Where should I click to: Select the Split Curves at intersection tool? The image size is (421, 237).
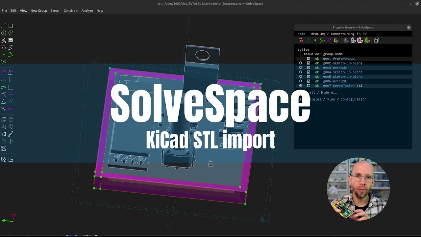coord(4,62)
